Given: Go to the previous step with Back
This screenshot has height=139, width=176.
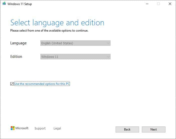Looking at the screenshot, I should [127, 129].
